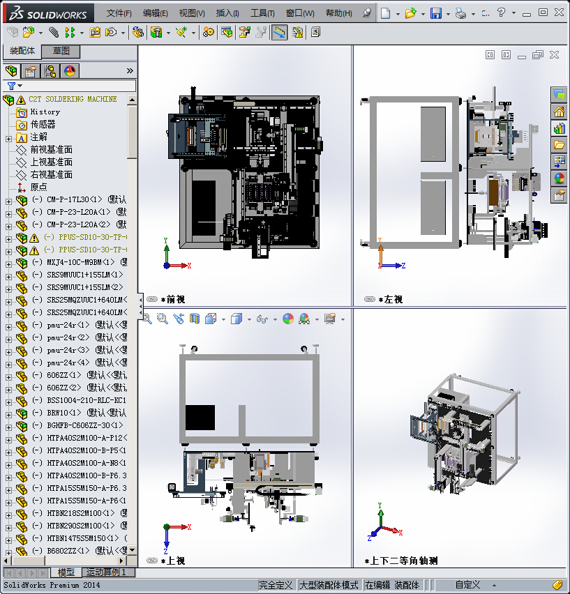Click the Insert Components toolbar icon
Image resolution: width=570 pixels, height=594 pixels.
point(29,32)
